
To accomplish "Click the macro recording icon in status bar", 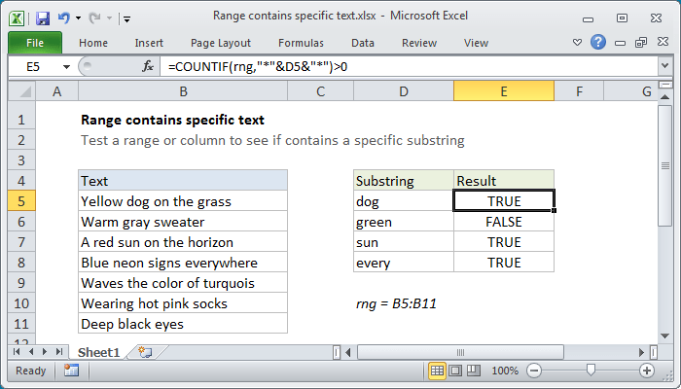I will tap(71, 371).
